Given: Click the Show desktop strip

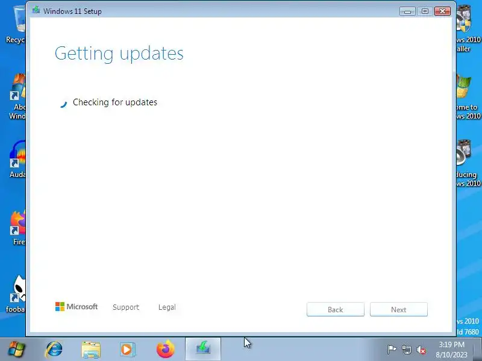Looking at the screenshot, I should [478, 350].
